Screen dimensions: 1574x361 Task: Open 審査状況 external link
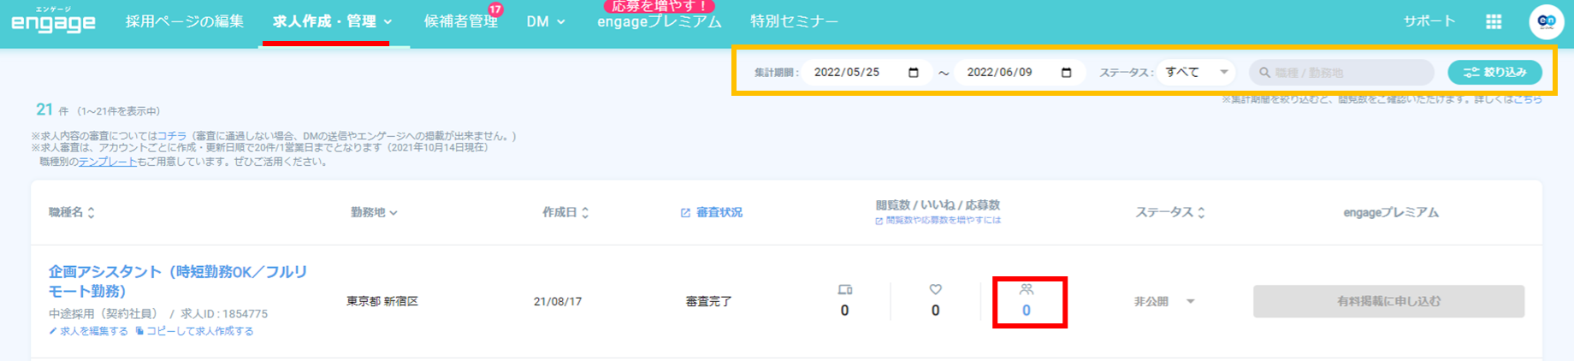pyautogui.click(x=712, y=212)
